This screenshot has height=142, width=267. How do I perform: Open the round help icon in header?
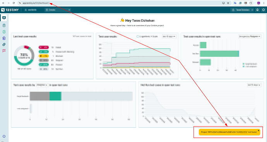coord(264,10)
